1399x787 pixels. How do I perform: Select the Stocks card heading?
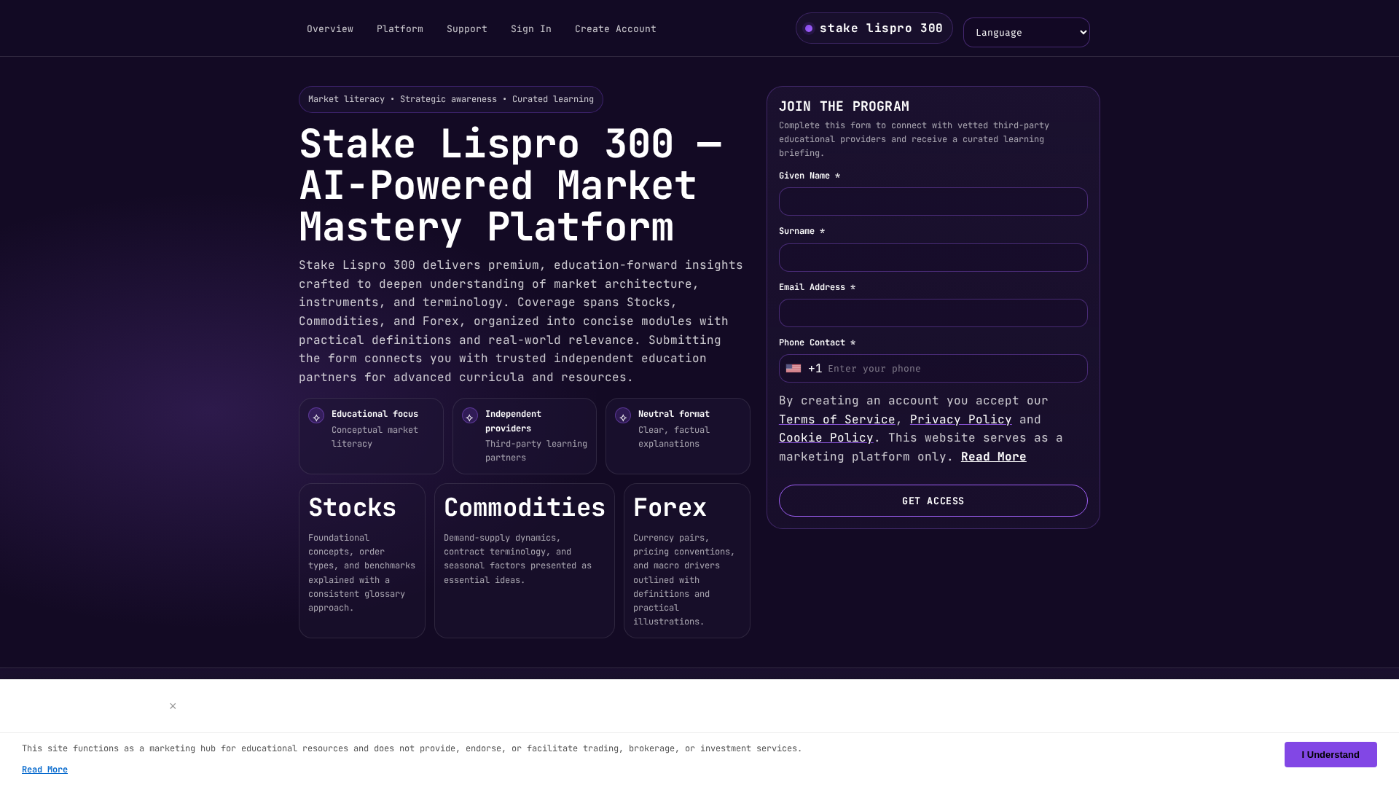click(352, 508)
